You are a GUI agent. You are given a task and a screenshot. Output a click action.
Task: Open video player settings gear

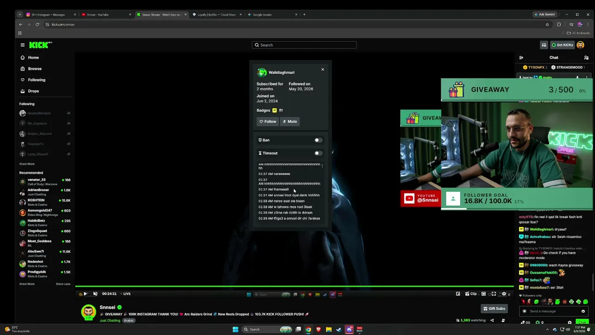tap(504, 294)
